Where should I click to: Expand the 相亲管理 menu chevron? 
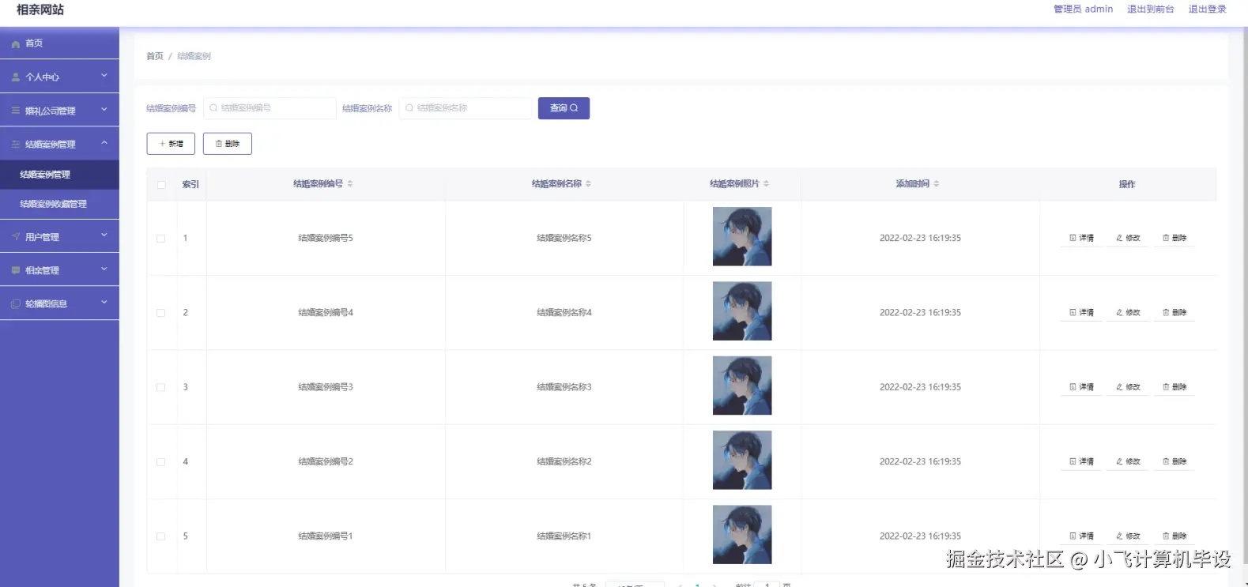104,269
